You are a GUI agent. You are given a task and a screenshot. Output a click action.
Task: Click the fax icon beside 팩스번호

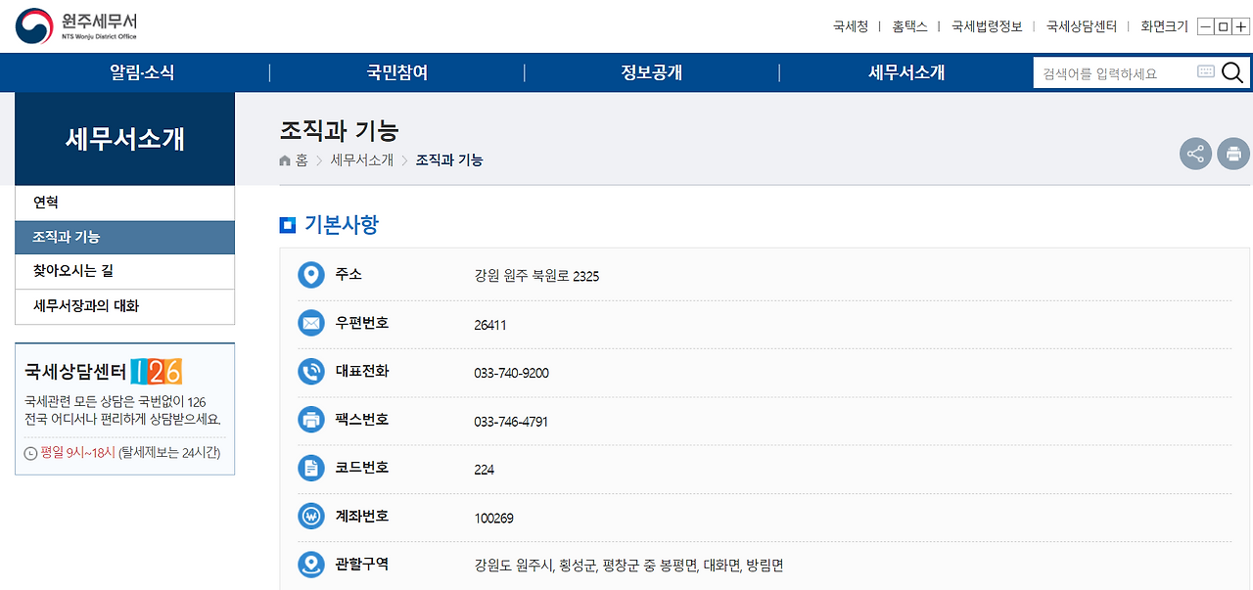tap(311, 420)
